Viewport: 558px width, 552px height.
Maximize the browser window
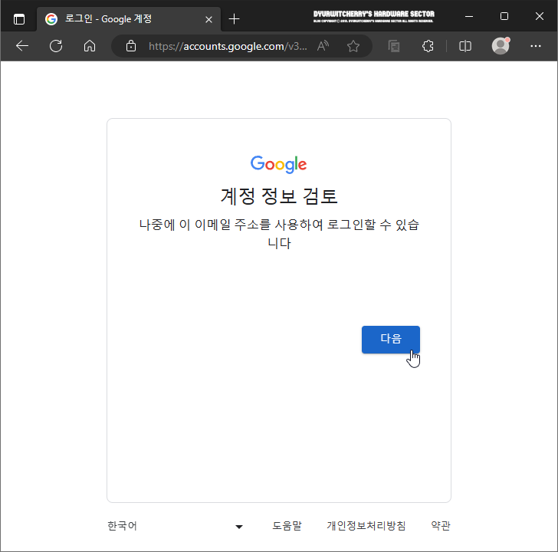pyautogui.click(x=504, y=16)
